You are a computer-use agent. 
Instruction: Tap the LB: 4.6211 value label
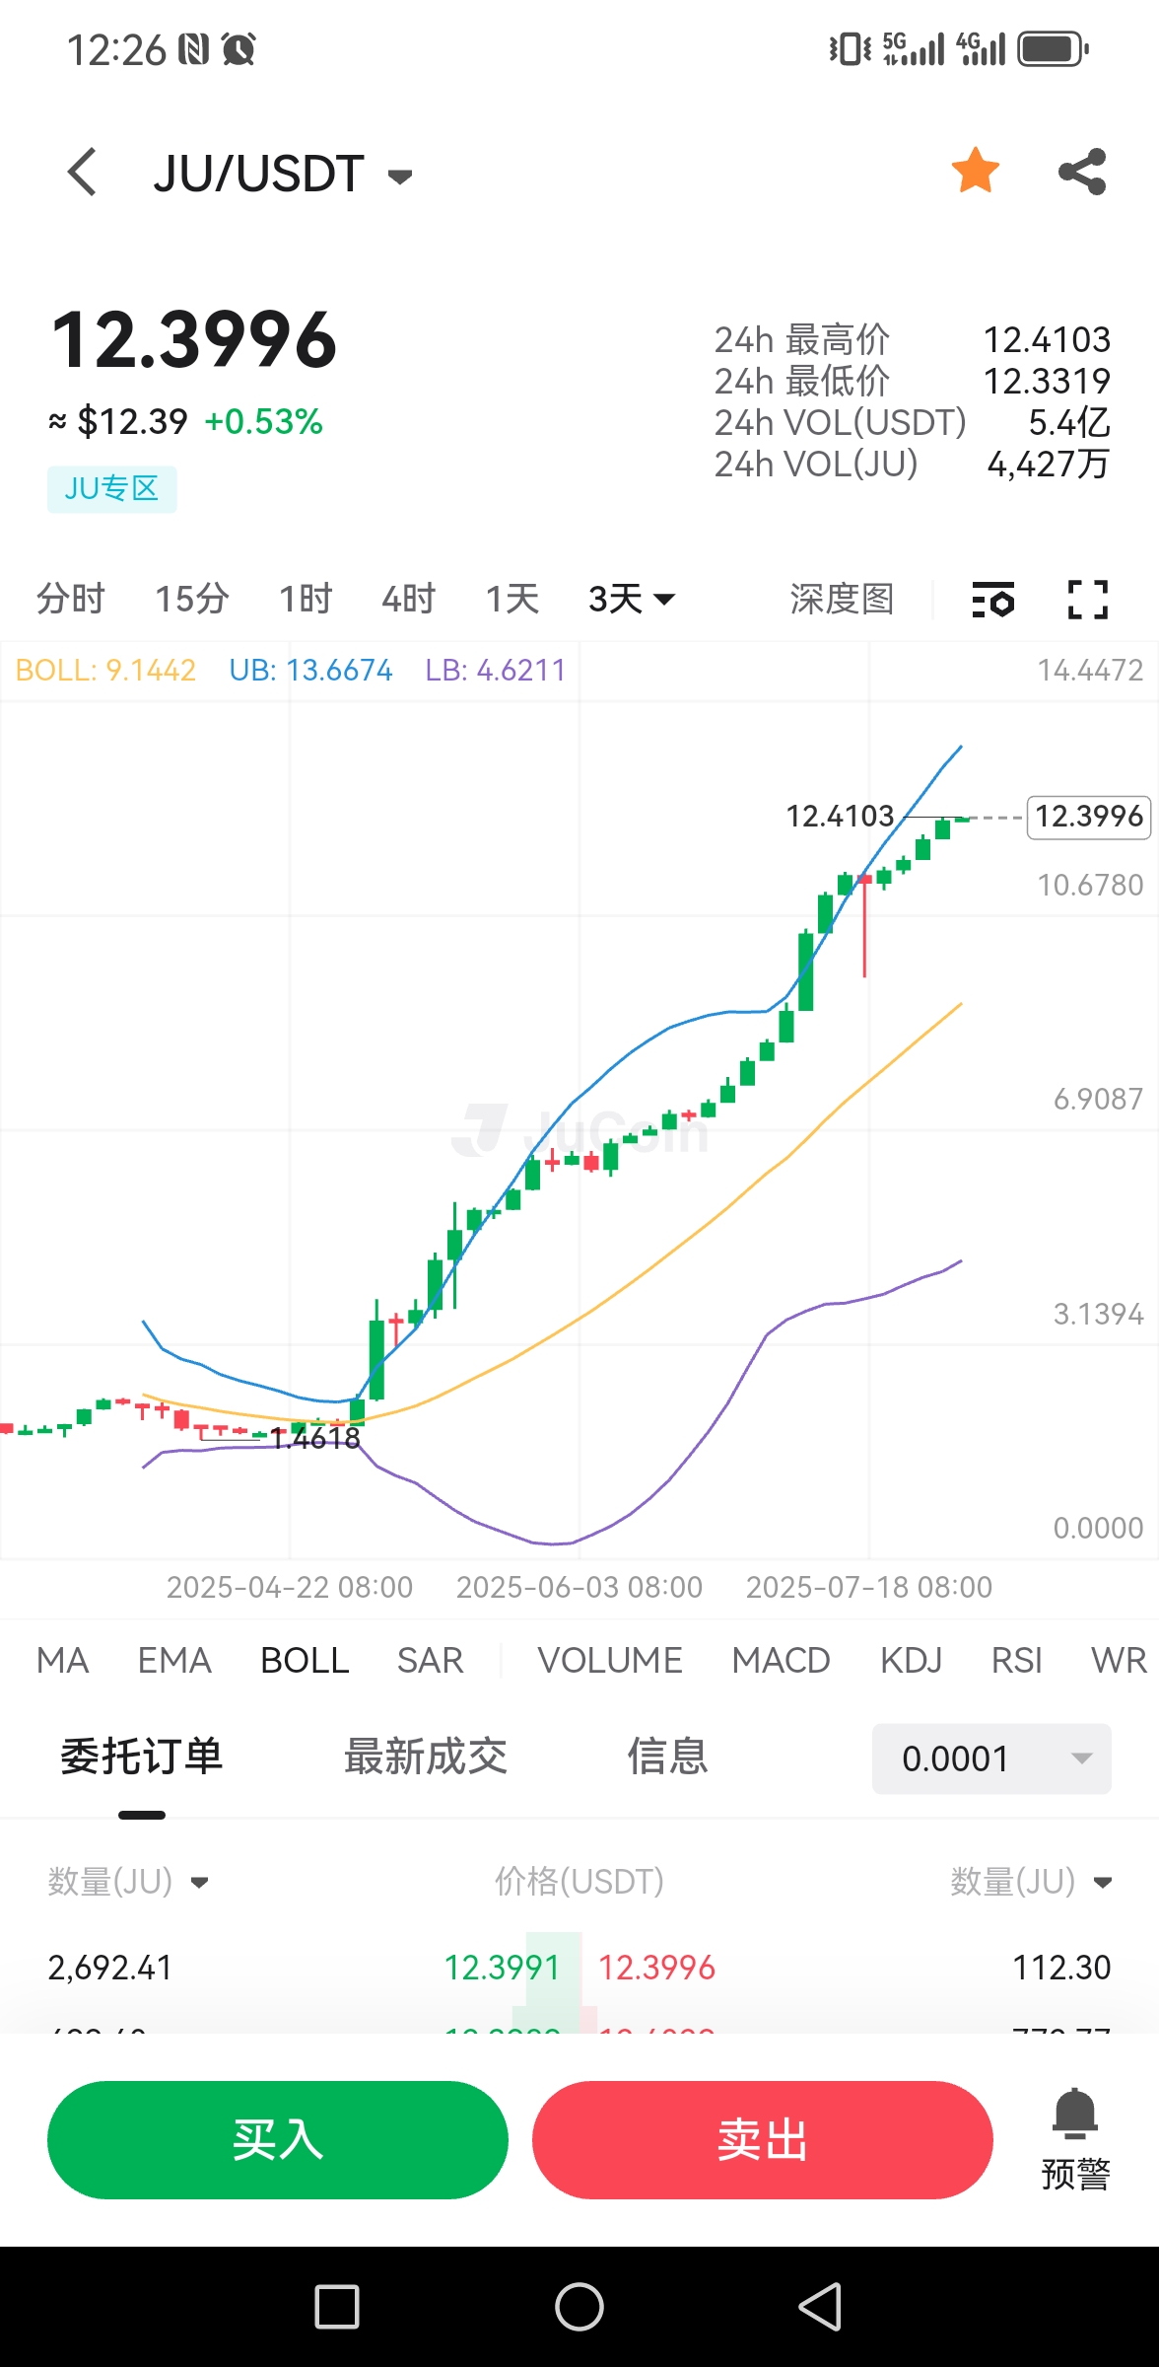[x=496, y=671]
